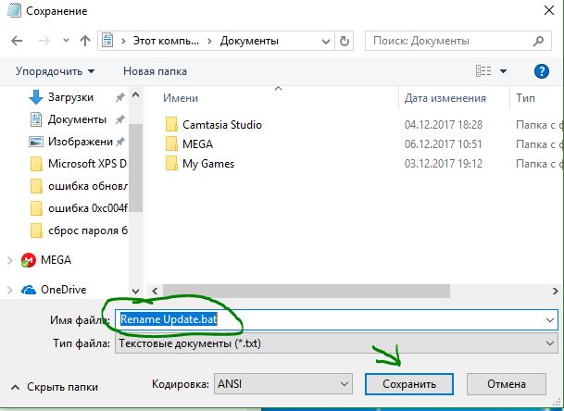Click the 'Сохранить' button
The width and height of the screenshot is (564, 411).
click(409, 384)
